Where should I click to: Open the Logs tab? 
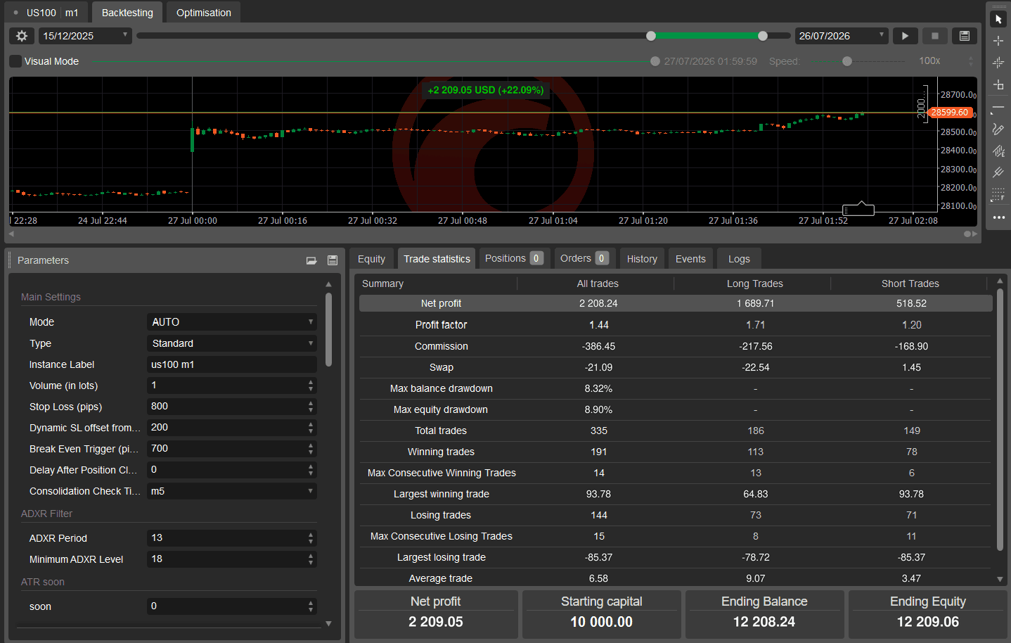739,259
